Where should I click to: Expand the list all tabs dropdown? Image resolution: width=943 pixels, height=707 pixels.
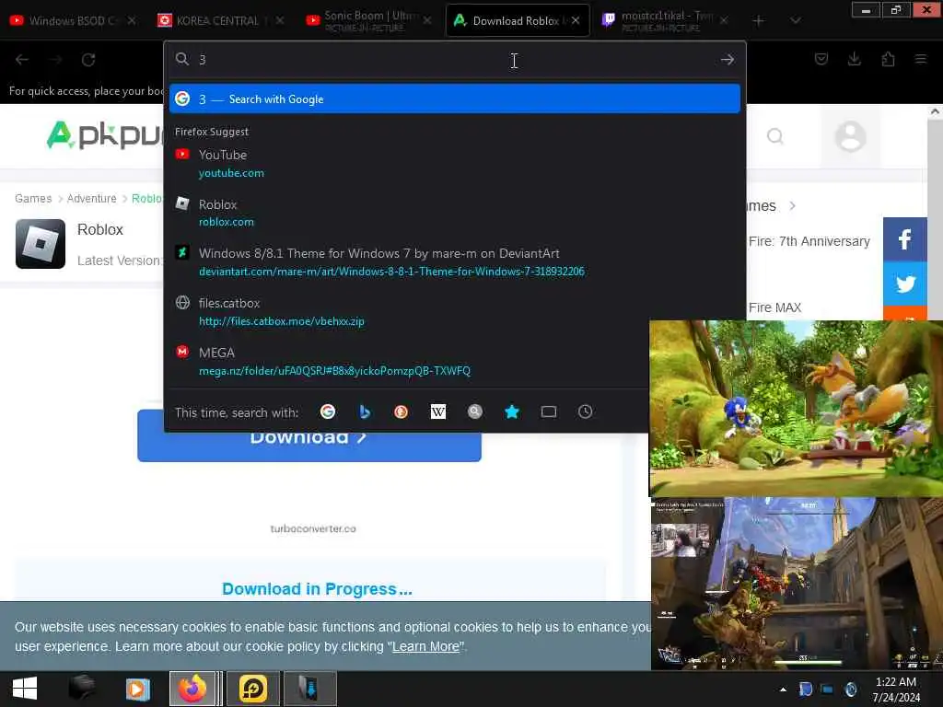[x=796, y=21]
